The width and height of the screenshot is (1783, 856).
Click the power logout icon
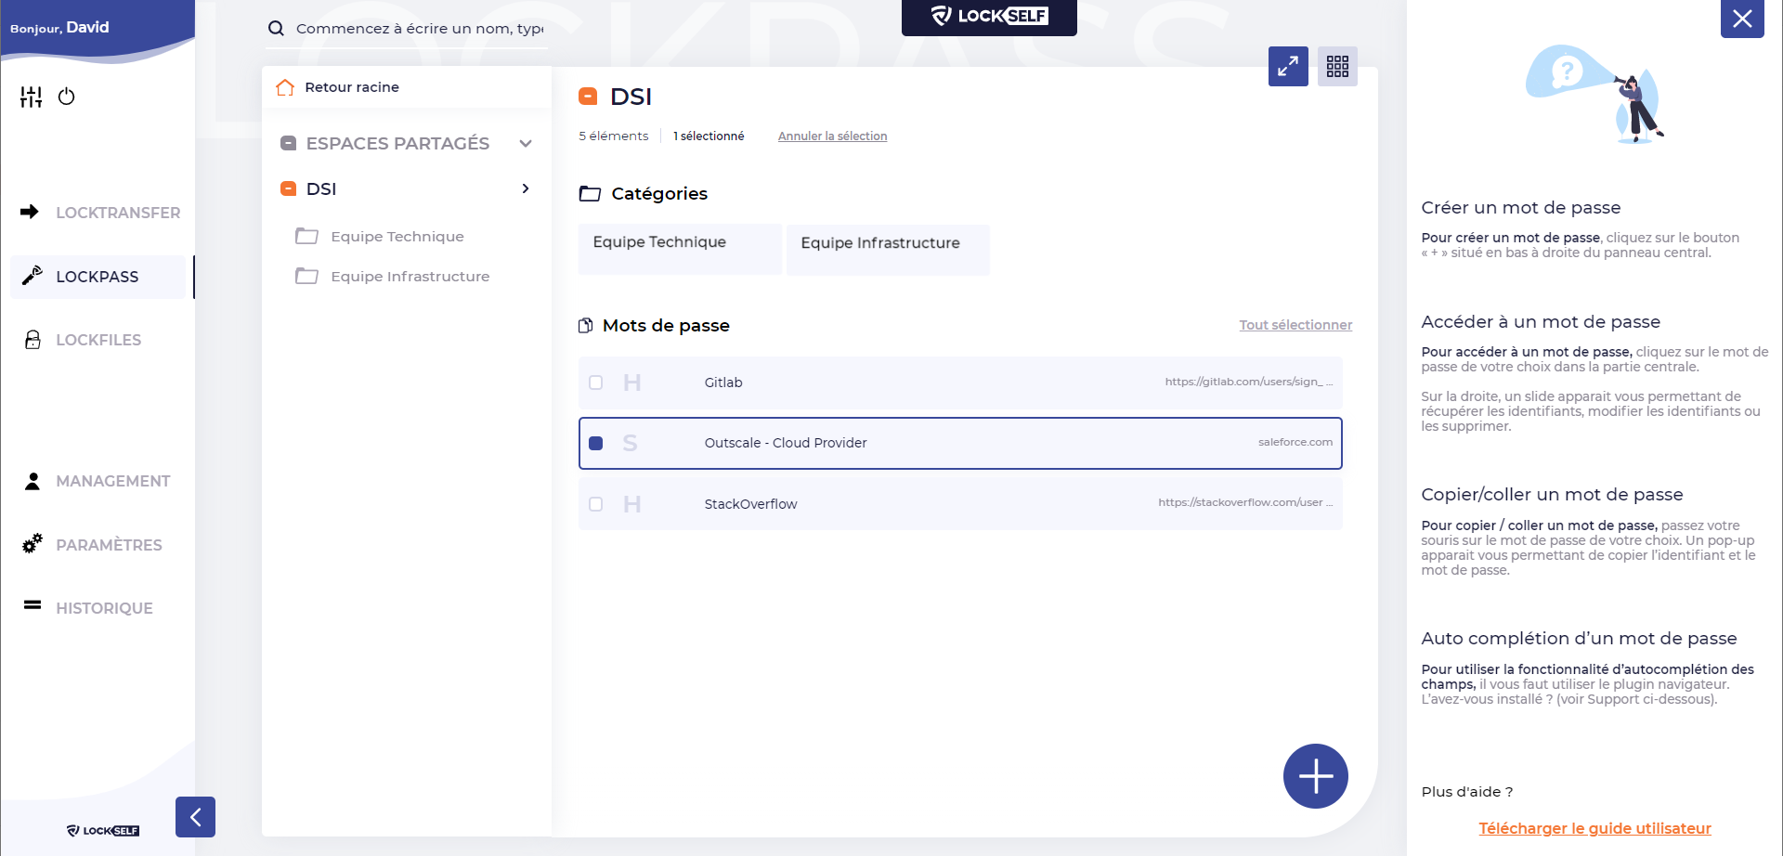[66, 97]
